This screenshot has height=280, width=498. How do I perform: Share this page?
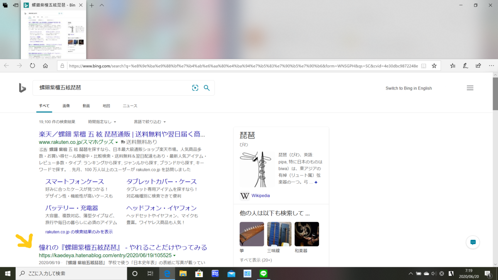point(478,66)
